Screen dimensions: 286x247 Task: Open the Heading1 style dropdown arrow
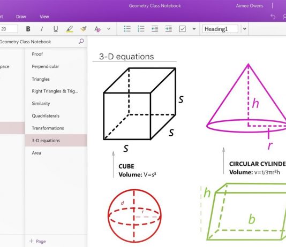[245, 29]
